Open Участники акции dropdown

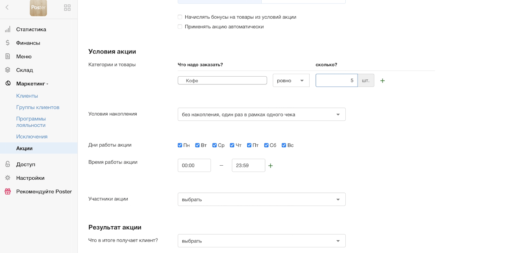point(261,200)
